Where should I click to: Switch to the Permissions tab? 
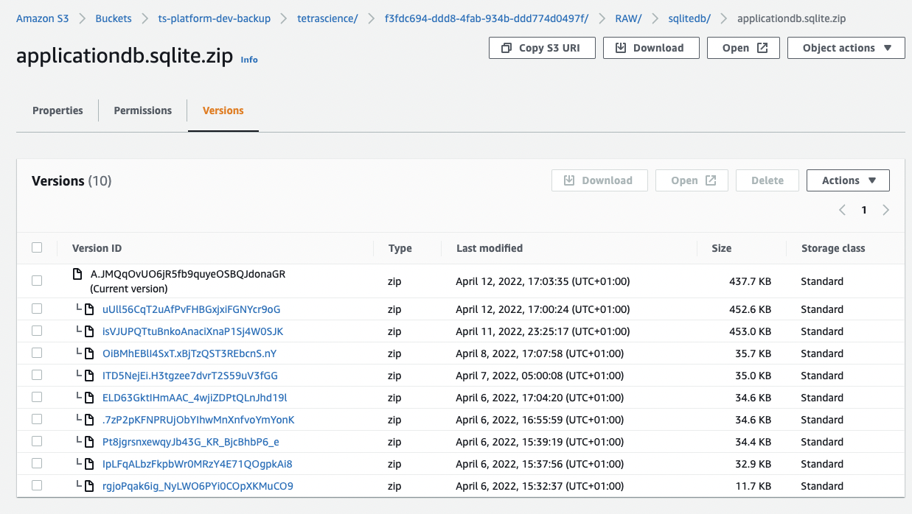coord(142,110)
